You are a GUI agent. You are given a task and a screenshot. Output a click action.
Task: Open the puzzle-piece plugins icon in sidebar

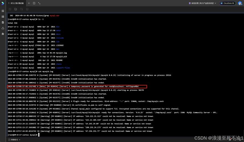pyautogui.click(x=3, y=34)
